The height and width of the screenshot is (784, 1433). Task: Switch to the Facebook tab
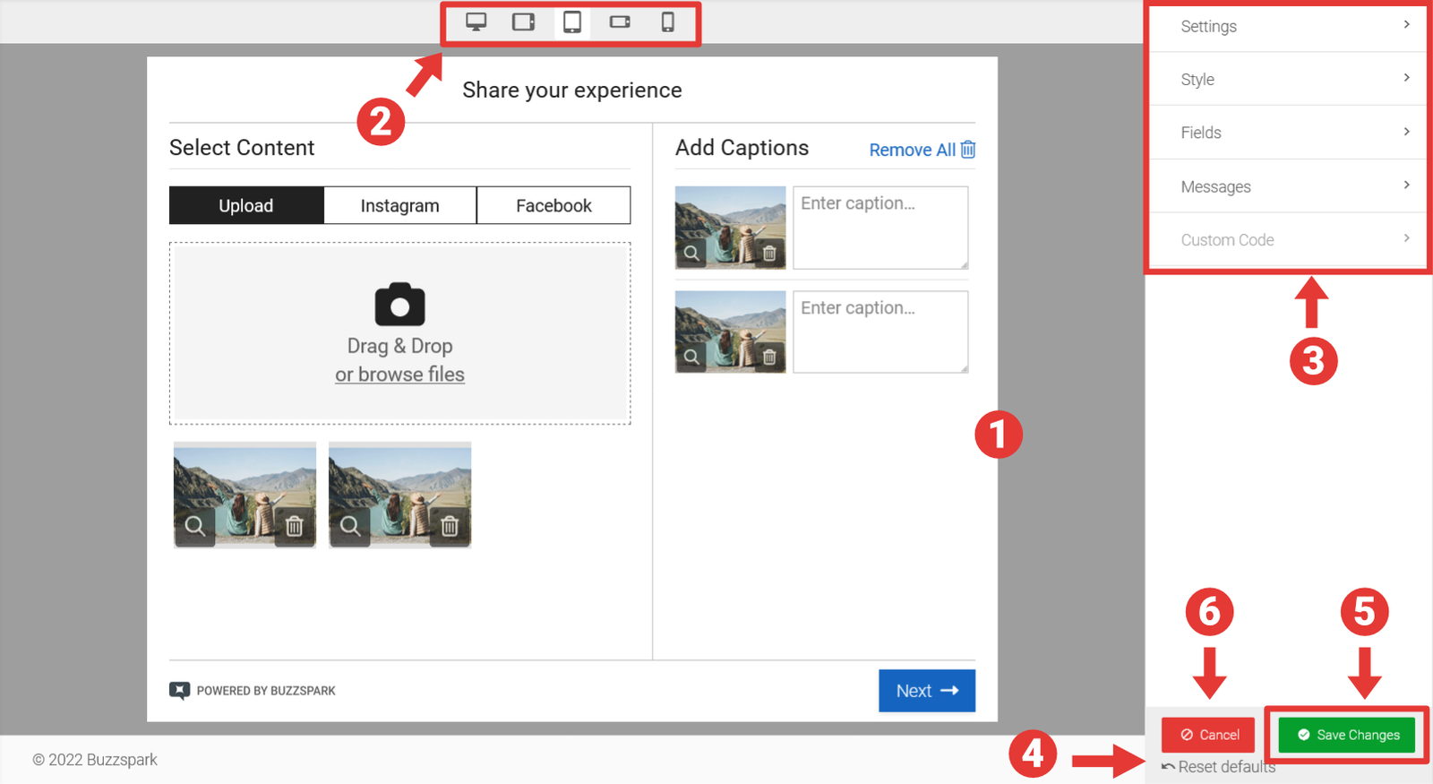tap(553, 206)
